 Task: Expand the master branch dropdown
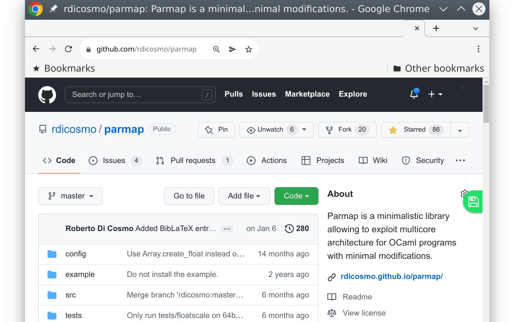(x=71, y=196)
